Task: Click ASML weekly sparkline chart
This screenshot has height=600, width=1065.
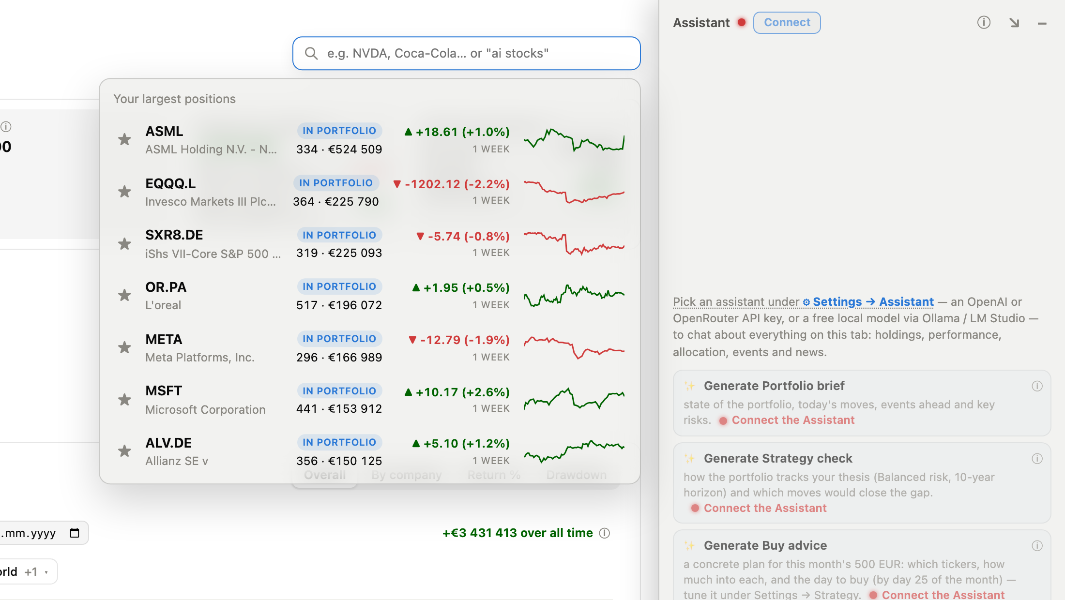Action: click(574, 140)
